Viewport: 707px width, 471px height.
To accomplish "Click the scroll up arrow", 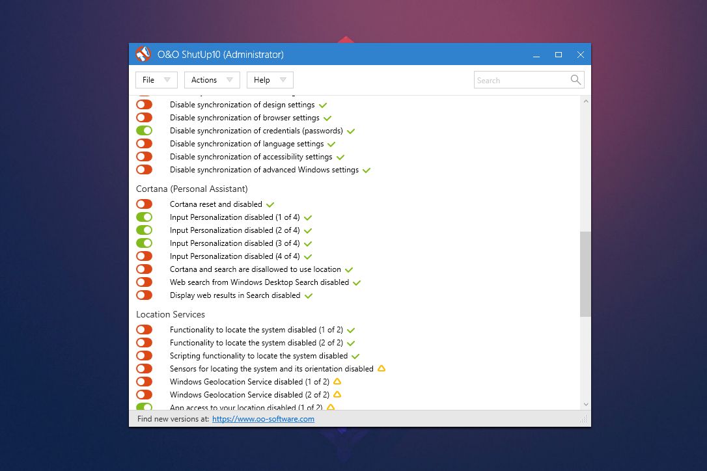I will (x=586, y=101).
